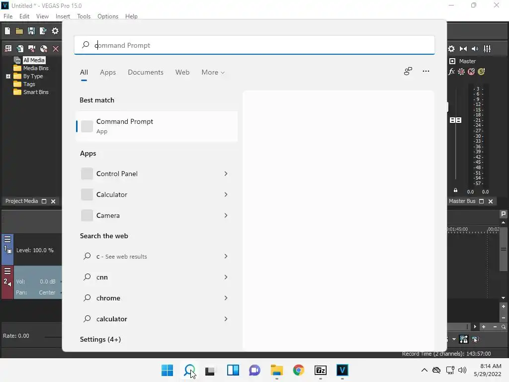Expand the cnn web suggestion arrow
Viewport: 509px width, 382px height.
click(226, 277)
